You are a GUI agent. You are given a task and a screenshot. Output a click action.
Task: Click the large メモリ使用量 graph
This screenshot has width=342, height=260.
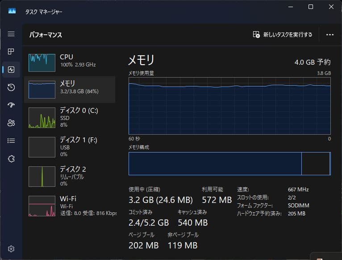pyautogui.click(x=229, y=106)
